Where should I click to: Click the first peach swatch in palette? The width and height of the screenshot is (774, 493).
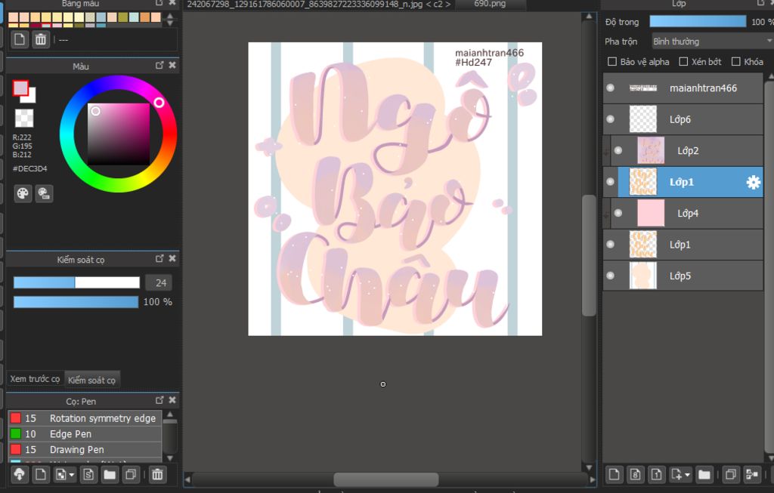[14, 18]
